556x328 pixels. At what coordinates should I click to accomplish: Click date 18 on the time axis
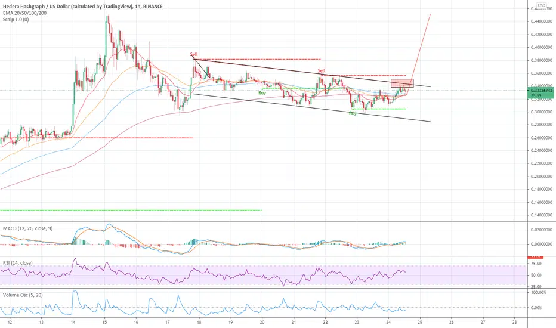coord(199,322)
